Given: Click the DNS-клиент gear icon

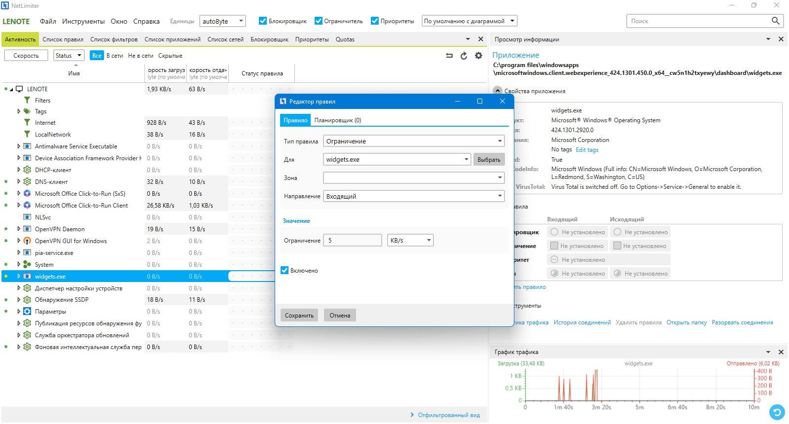Looking at the screenshot, I should tap(27, 182).
